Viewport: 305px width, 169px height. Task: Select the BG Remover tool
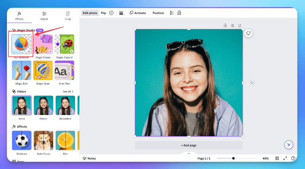(x=22, y=44)
